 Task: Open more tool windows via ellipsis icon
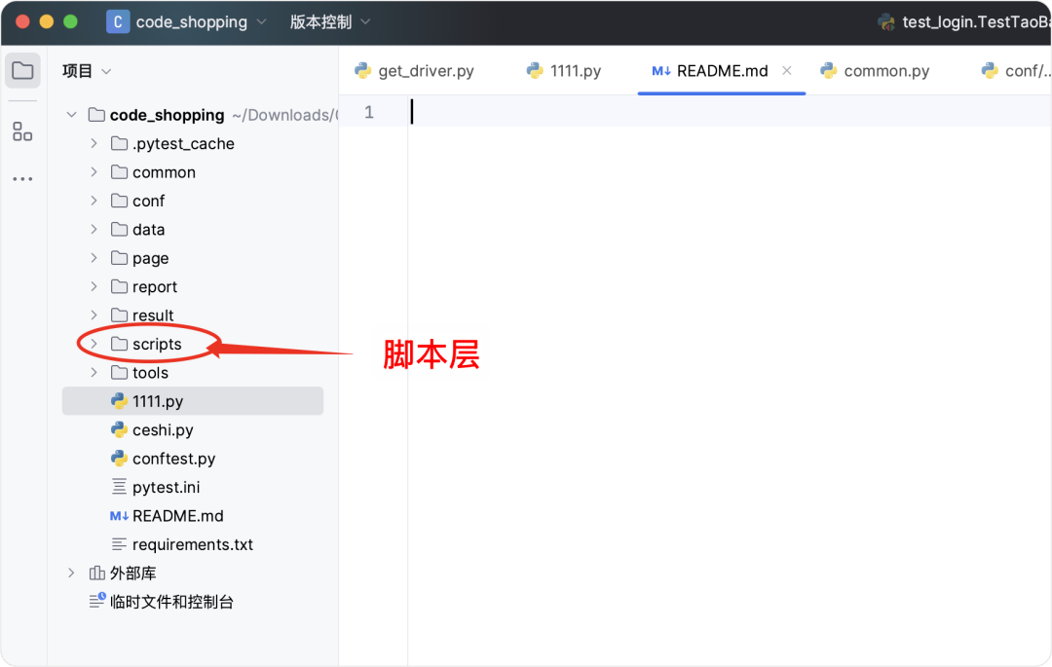22,178
